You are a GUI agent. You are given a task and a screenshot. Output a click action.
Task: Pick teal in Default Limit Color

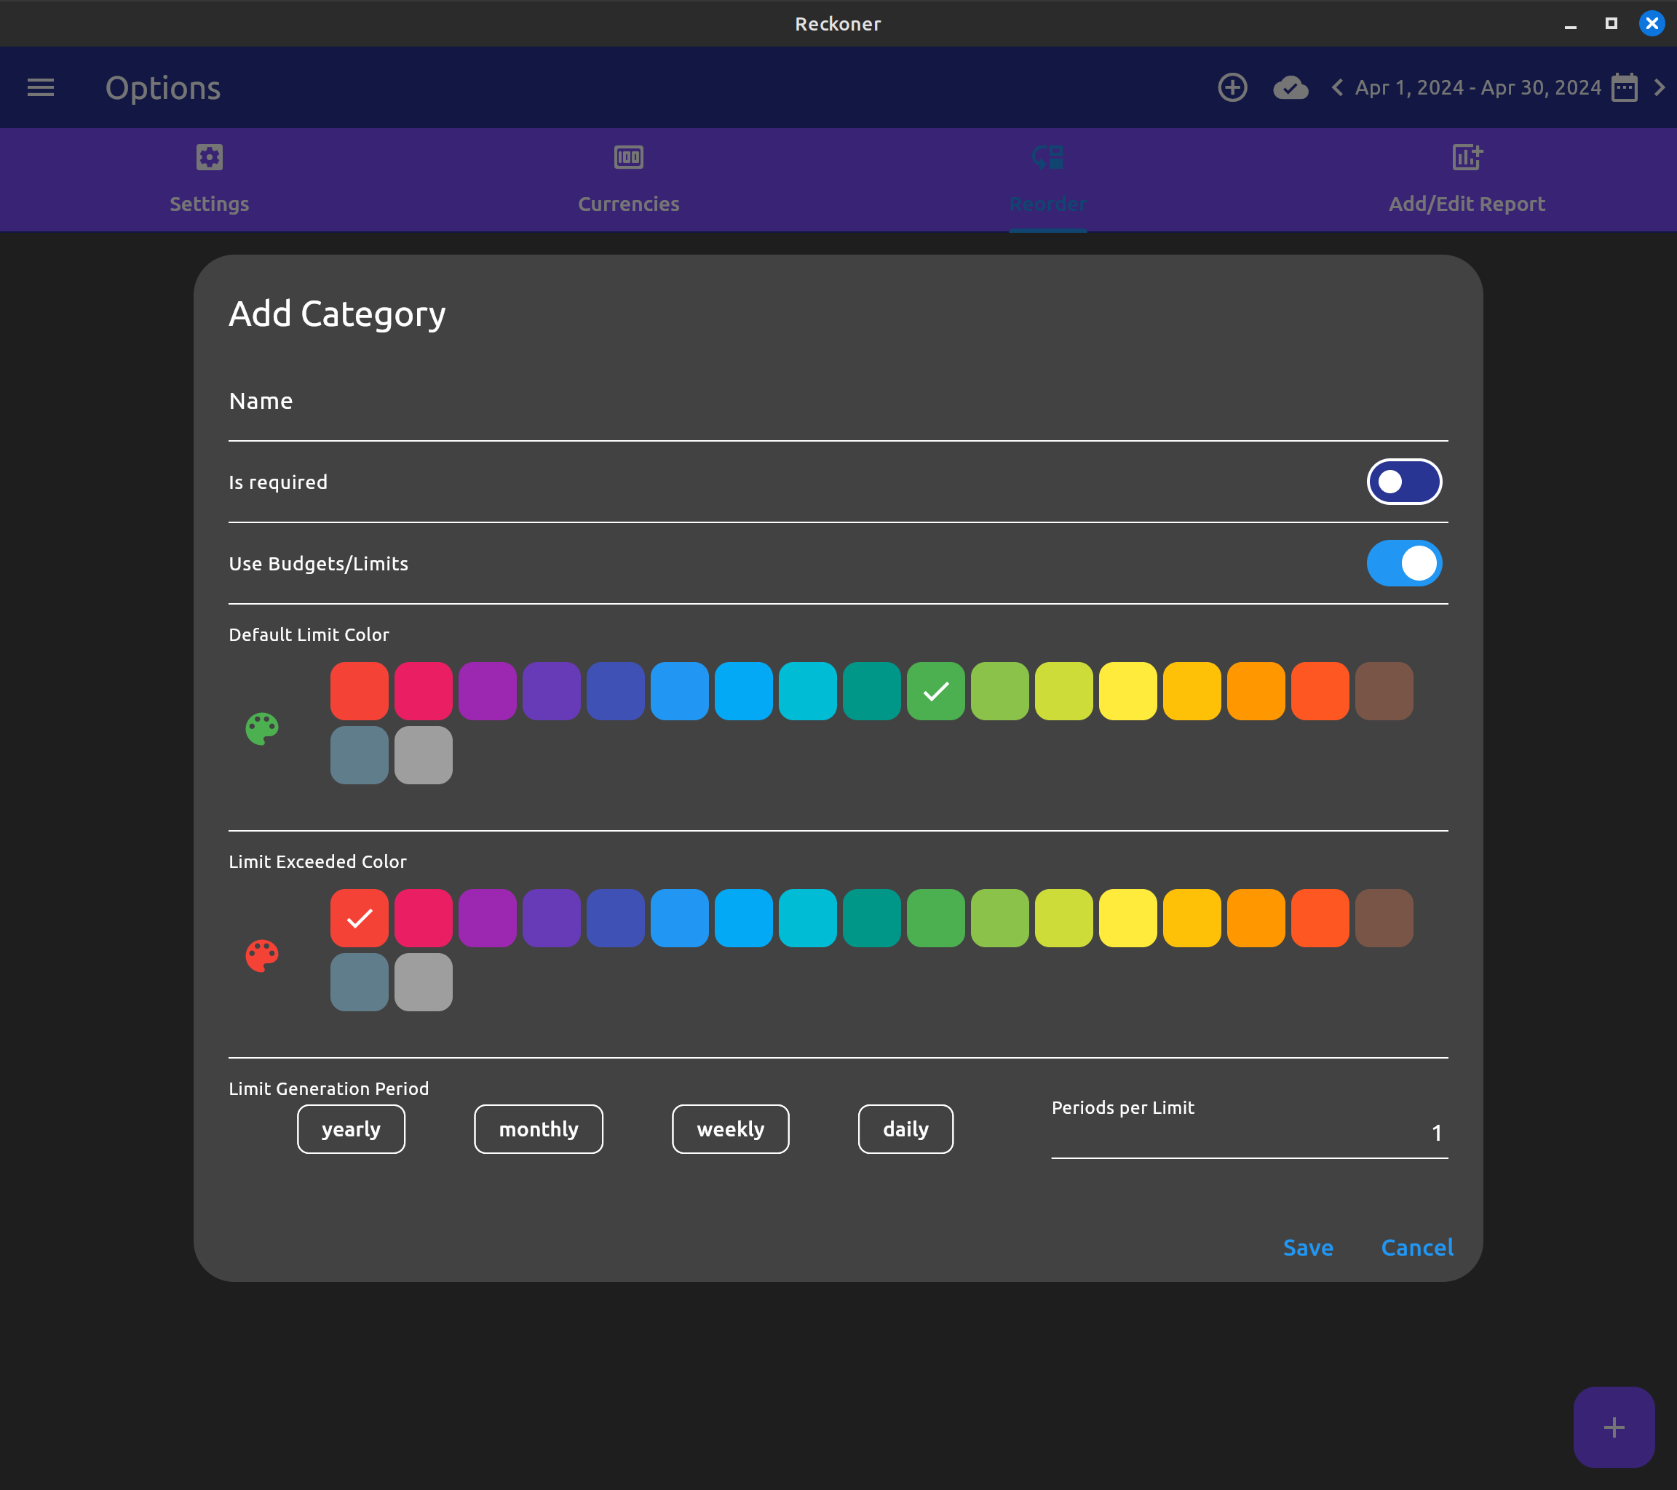871,691
